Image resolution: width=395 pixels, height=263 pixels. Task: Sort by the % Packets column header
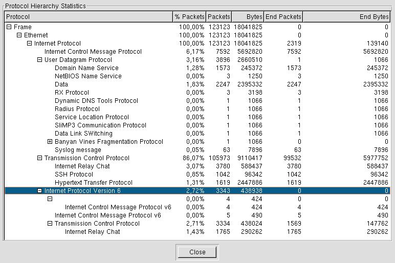coord(189,17)
